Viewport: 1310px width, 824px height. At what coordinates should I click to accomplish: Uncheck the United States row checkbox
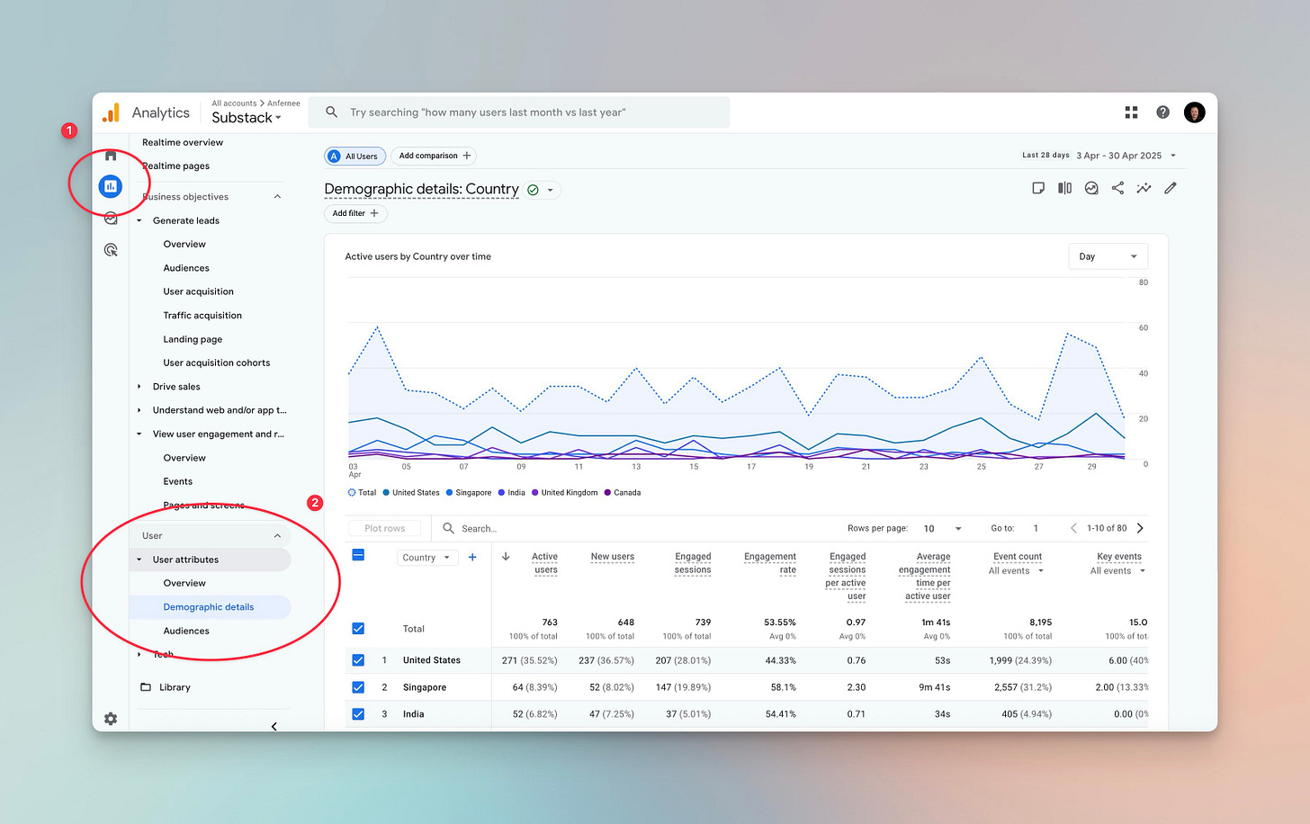358,660
